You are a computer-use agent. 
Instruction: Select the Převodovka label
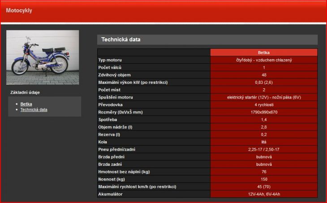point(110,105)
